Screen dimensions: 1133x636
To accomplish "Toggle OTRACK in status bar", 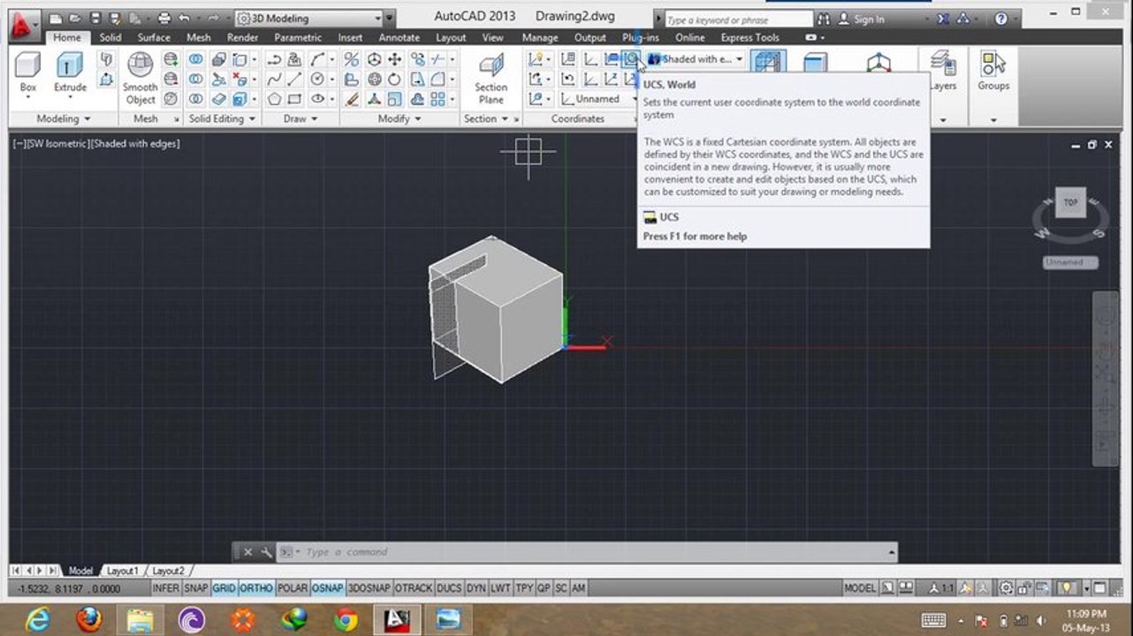I will click(414, 588).
